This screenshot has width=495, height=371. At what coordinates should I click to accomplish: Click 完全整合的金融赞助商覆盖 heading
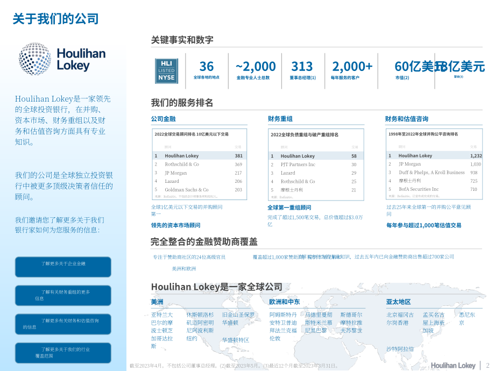(x=204, y=241)
